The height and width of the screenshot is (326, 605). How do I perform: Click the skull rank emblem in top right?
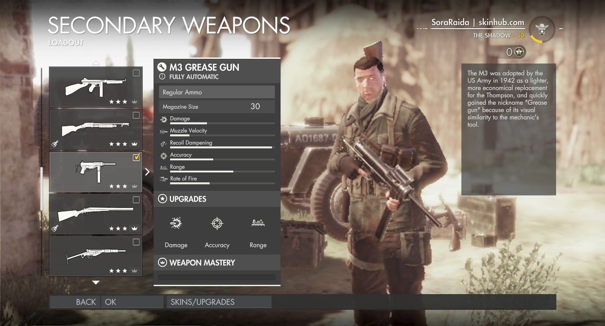pos(542,29)
